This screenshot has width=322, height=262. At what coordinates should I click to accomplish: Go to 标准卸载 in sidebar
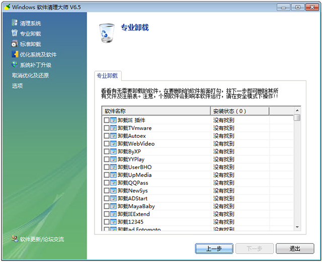coord(30,44)
